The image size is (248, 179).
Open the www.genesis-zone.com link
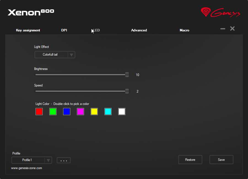click(x=26, y=168)
